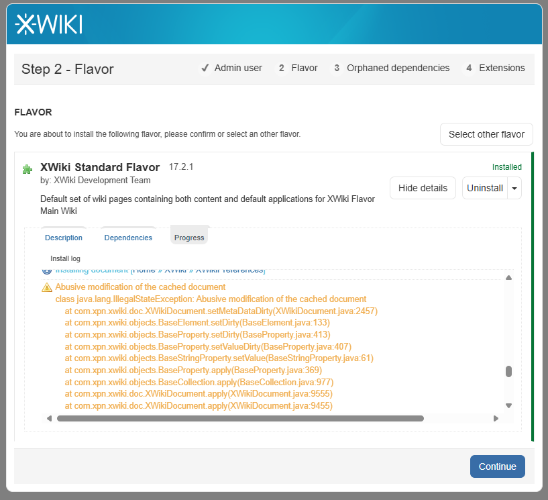Click step number 3 badge

[337, 68]
